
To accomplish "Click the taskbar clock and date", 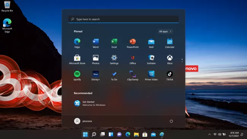I will [x=234, y=134].
